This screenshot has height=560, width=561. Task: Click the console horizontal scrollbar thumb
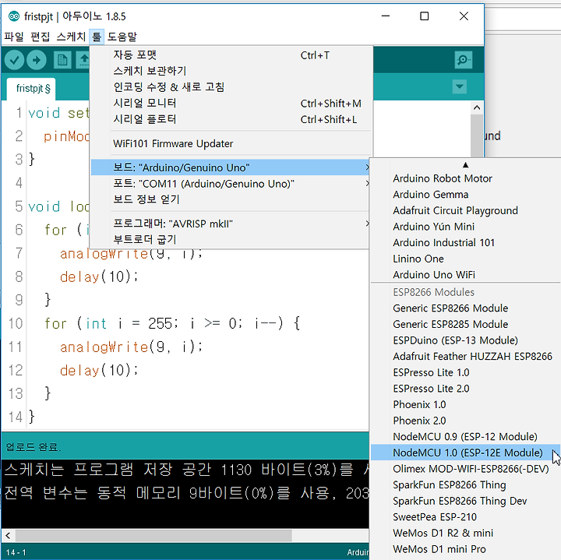(x=153, y=535)
